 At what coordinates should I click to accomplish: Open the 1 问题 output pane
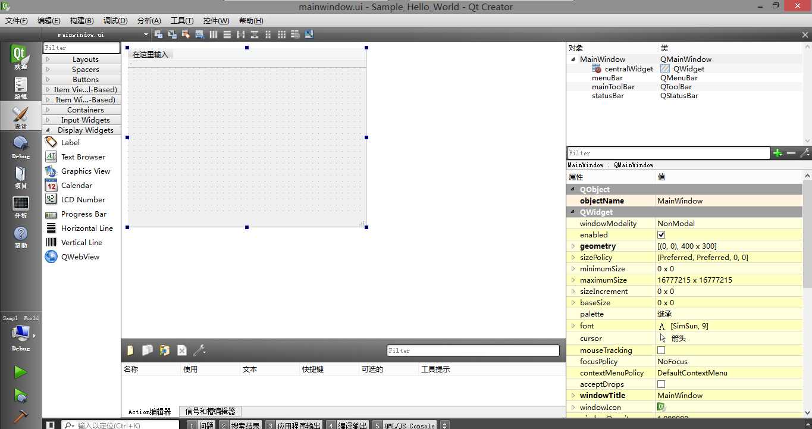click(201, 425)
